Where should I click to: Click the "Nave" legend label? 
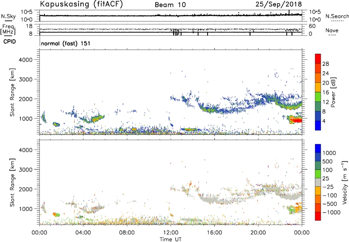[332, 30]
